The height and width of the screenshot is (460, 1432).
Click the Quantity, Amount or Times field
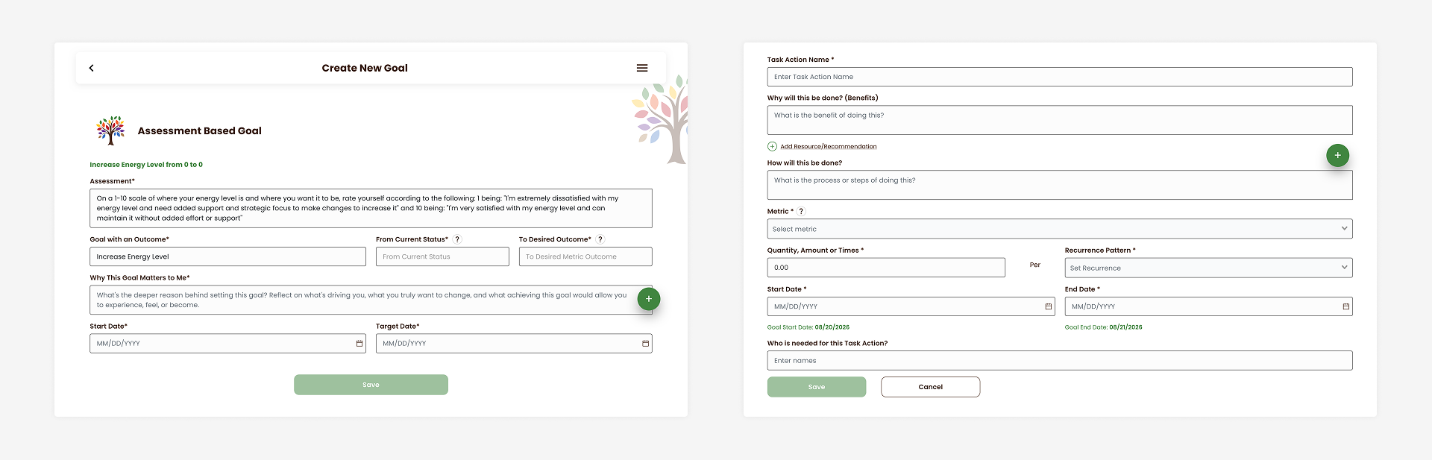click(x=886, y=268)
